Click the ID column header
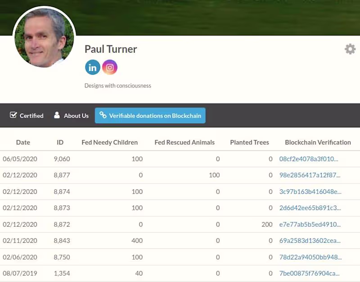 pyautogui.click(x=60, y=142)
